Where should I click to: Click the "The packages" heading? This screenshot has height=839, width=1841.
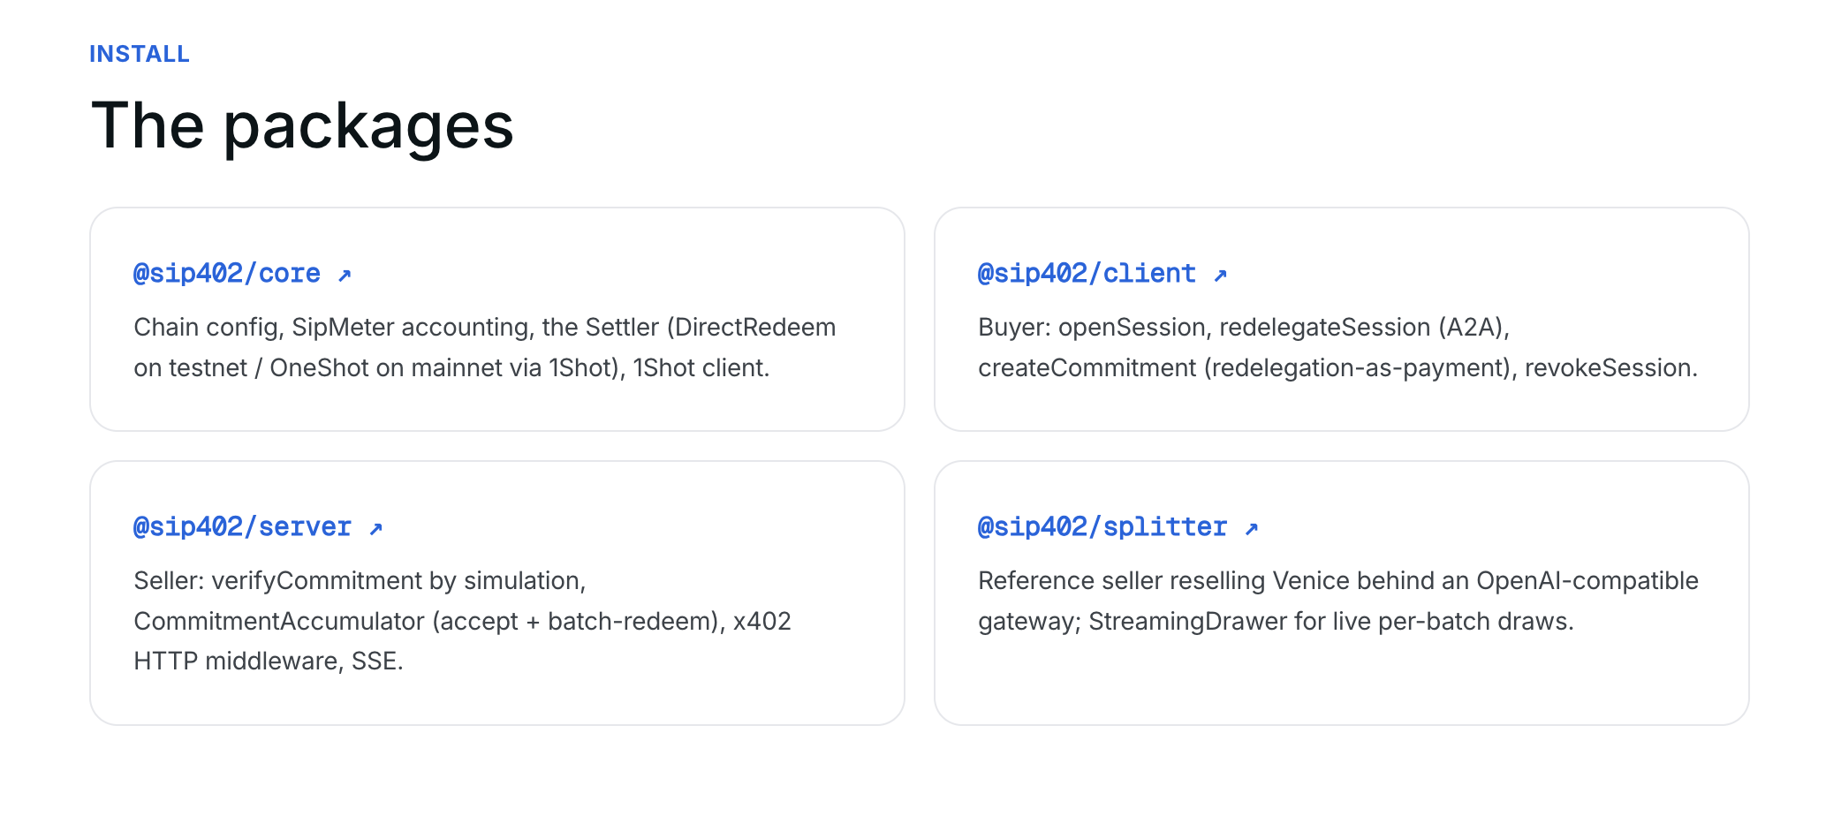[x=302, y=125]
